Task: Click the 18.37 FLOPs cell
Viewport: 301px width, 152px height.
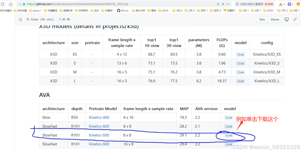Action: (222, 81)
